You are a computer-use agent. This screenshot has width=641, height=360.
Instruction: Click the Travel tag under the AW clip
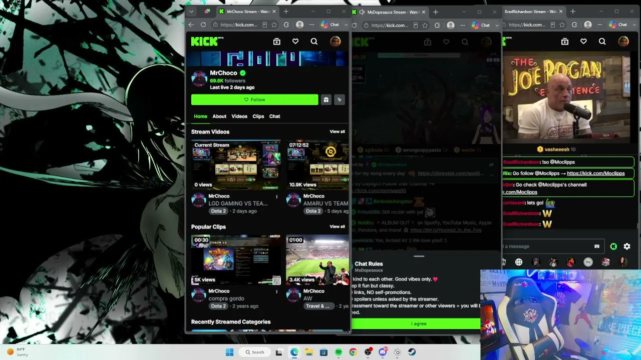(x=318, y=306)
